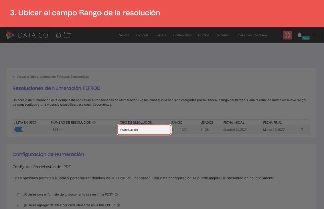Click the Usados value 1 - 26
This screenshot has width=324, height=209.
coord(205,130)
